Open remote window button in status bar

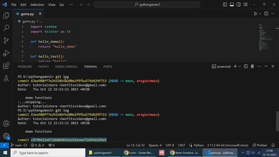(4, 145)
